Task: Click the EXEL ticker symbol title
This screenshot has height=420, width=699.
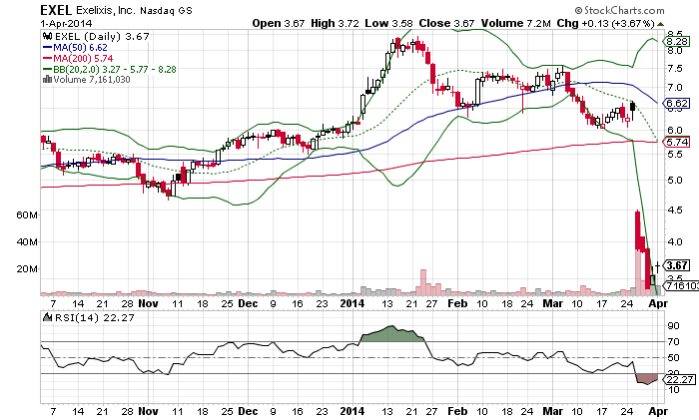Action: point(56,10)
